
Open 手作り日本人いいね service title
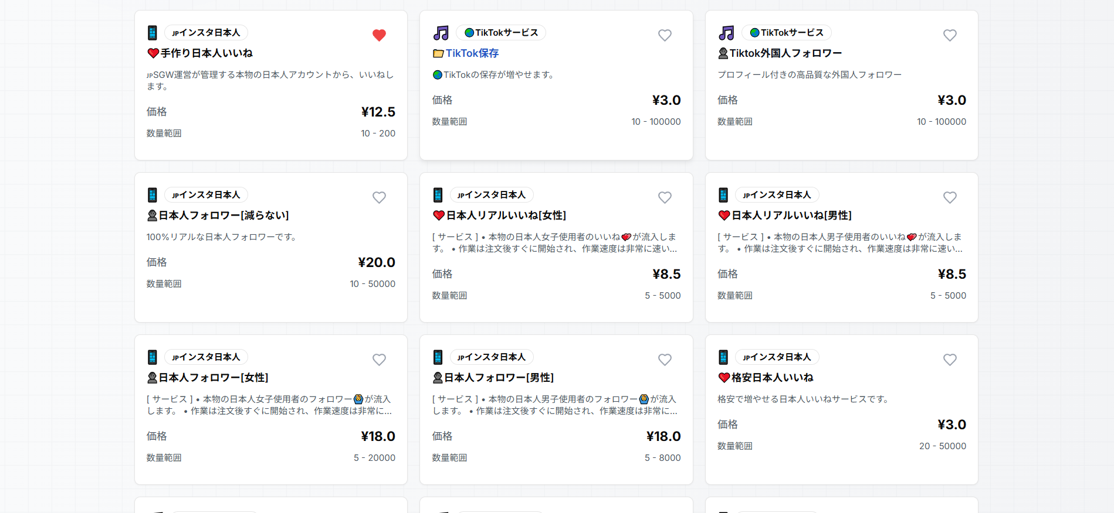point(206,53)
